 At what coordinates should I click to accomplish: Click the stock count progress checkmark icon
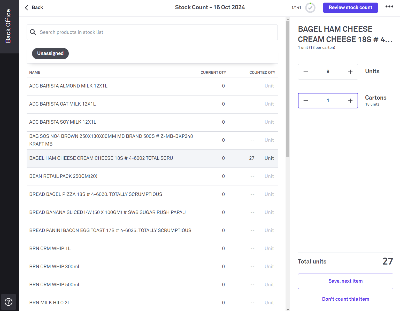click(310, 8)
